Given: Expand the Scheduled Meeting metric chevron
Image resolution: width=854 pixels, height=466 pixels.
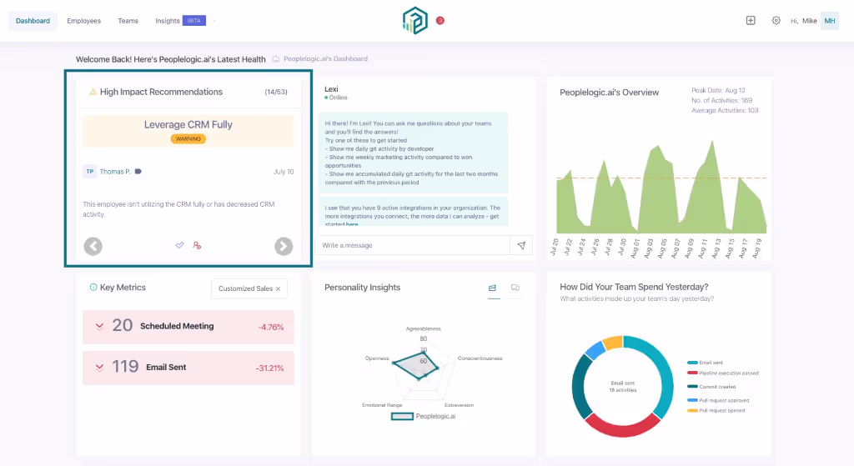Looking at the screenshot, I should [100, 327].
